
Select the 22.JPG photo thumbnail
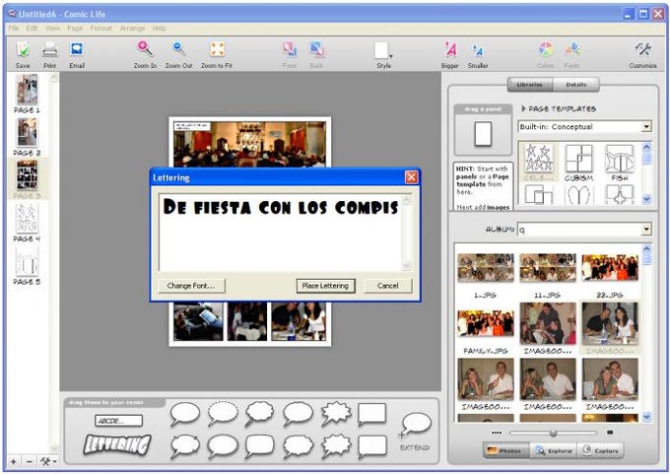pos(610,268)
